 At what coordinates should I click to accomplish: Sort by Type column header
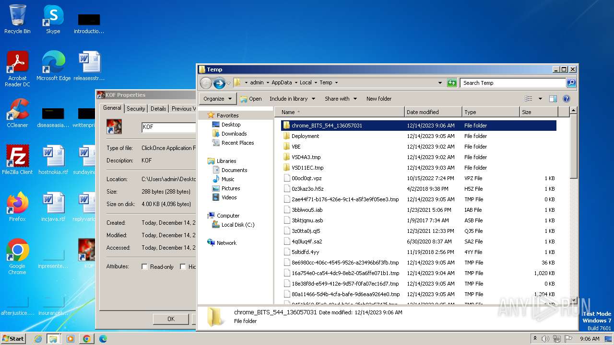pyautogui.click(x=491, y=112)
